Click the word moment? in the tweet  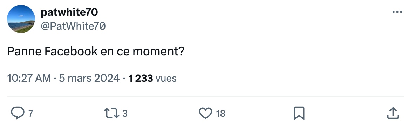click(158, 52)
